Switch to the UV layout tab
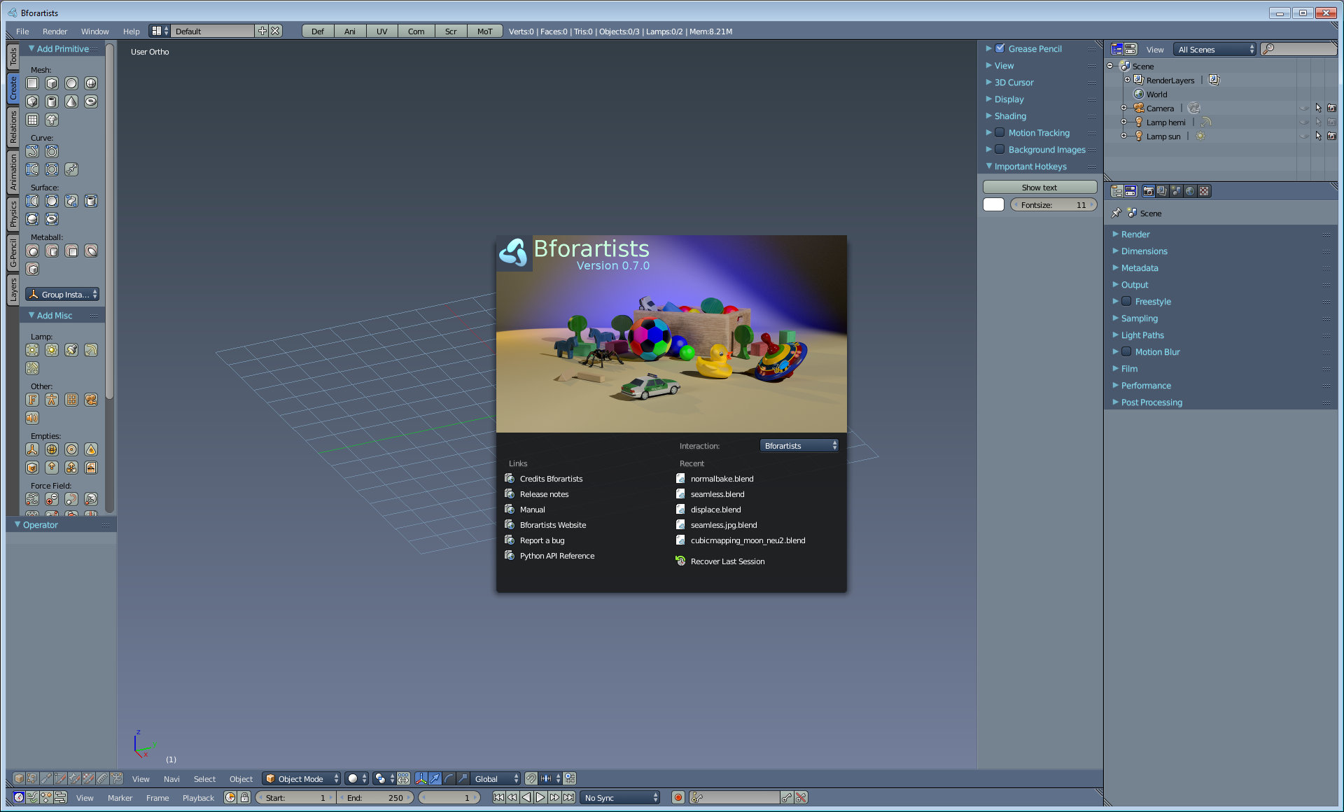The width and height of the screenshot is (1344, 812). tap(381, 31)
